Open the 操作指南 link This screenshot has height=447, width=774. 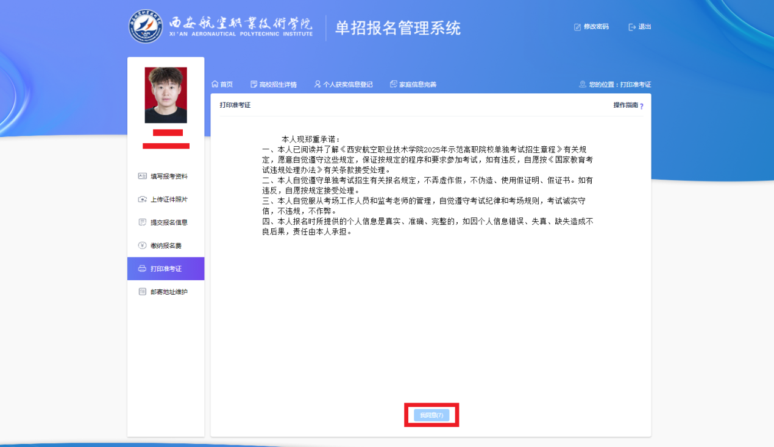pyautogui.click(x=625, y=105)
